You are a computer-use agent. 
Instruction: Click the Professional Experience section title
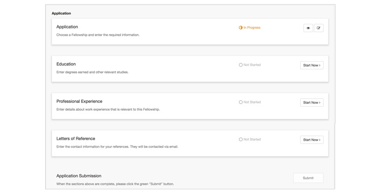[x=79, y=101]
